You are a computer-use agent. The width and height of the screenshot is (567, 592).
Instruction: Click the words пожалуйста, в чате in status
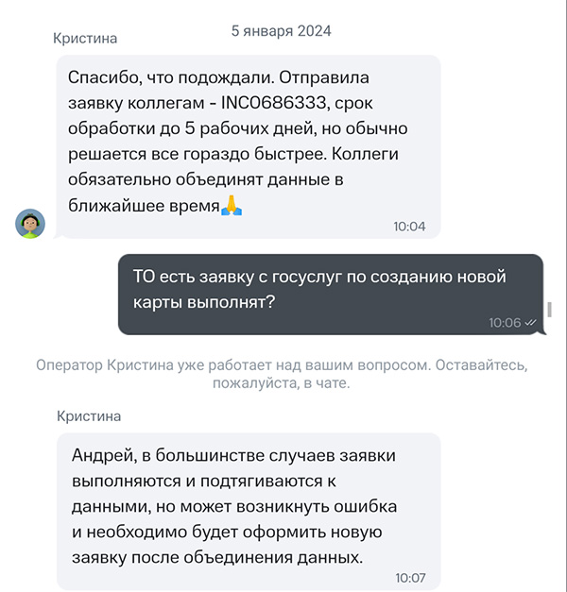[283, 384]
